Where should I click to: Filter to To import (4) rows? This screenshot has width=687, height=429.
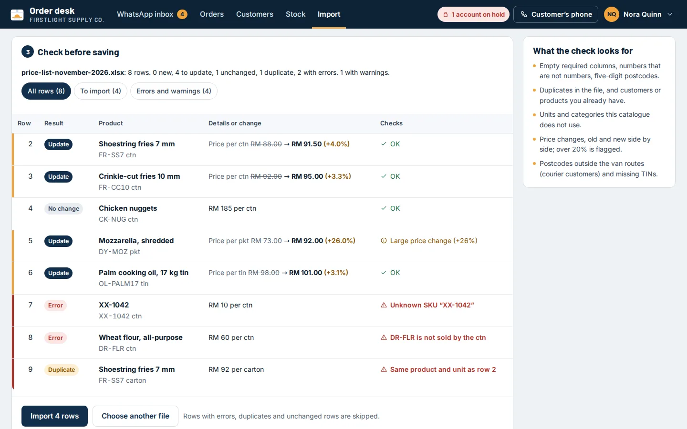(101, 91)
